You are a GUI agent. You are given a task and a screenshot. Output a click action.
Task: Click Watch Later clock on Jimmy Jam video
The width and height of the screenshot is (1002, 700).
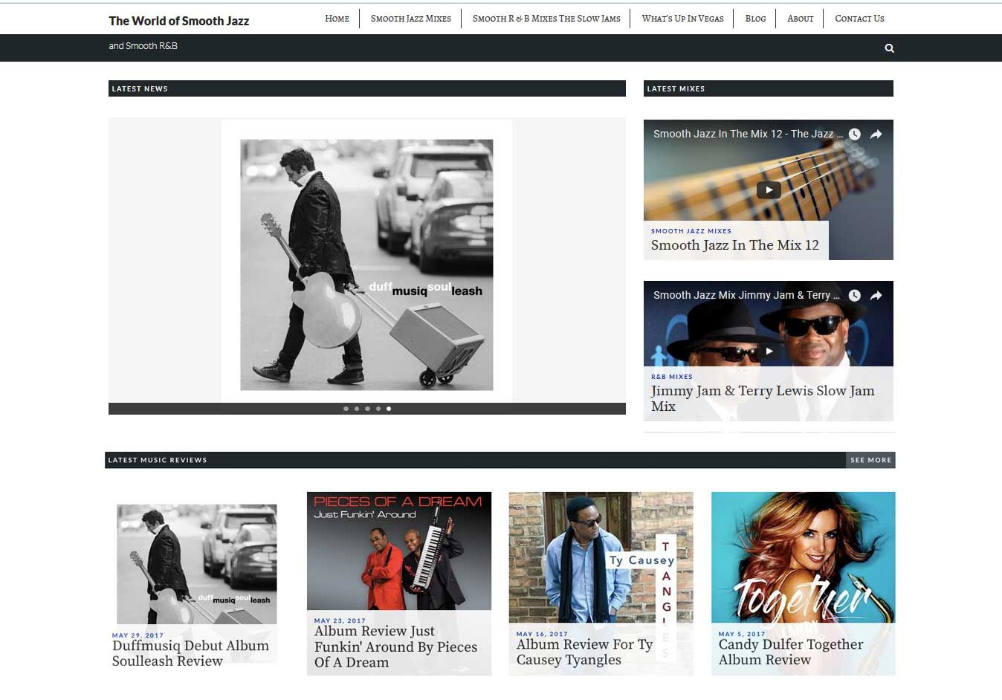click(855, 296)
